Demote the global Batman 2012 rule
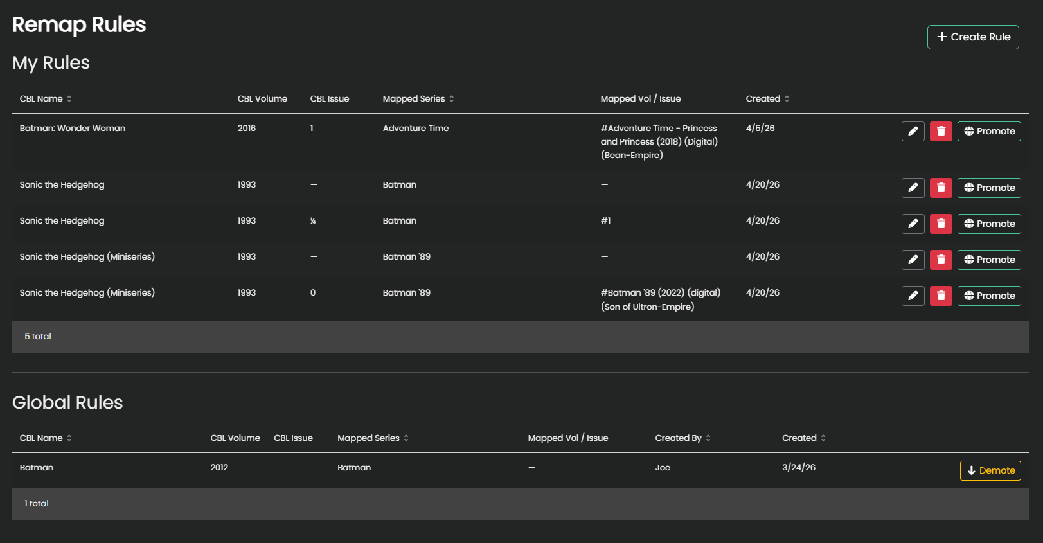The height and width of the screenshot is (543, 1043). [x=990, y=470]
